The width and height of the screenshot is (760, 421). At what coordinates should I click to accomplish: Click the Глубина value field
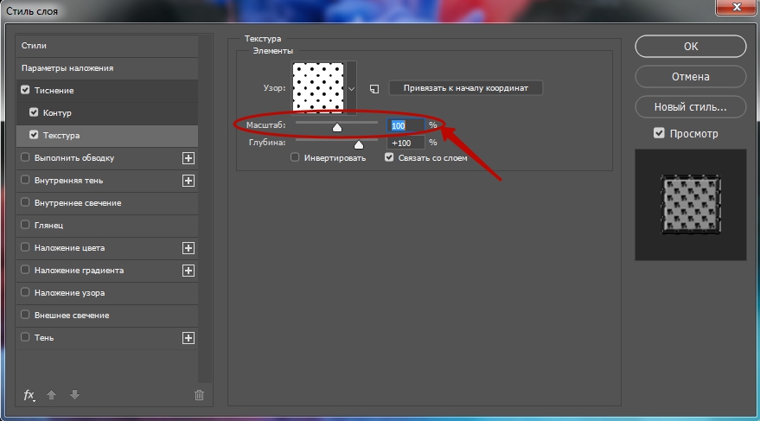406,143
